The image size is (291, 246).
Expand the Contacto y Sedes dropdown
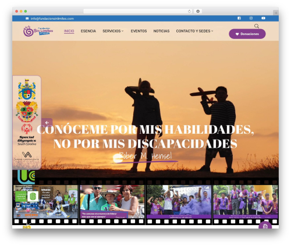194,31
